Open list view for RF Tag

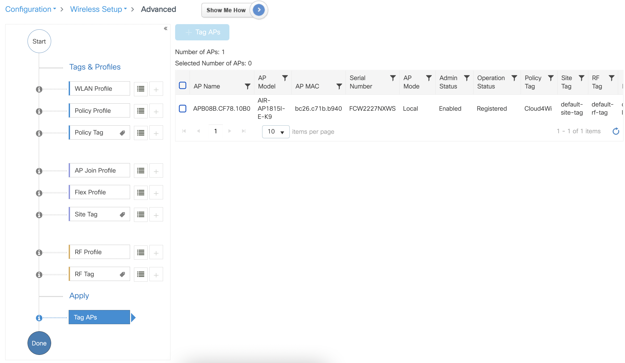pos(141,274)
